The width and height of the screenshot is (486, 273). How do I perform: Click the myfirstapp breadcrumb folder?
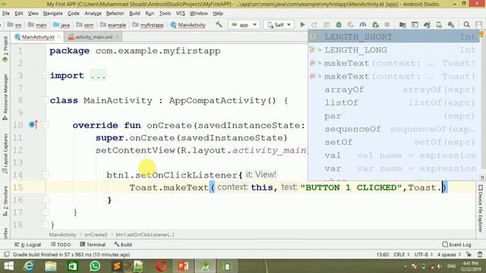pyautogui.click(x=148, y=25)
